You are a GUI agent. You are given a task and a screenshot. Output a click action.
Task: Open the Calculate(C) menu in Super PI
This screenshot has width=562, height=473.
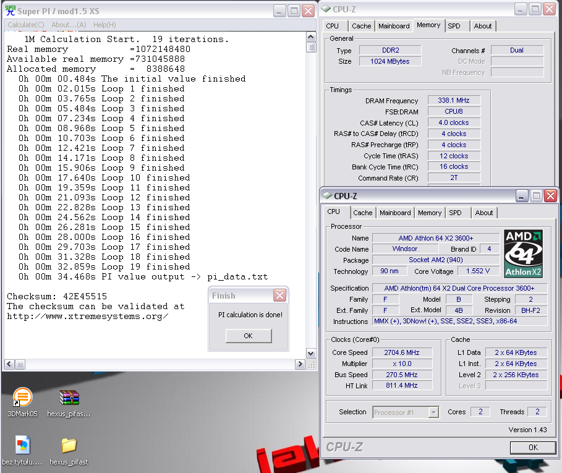click(26, 25)
